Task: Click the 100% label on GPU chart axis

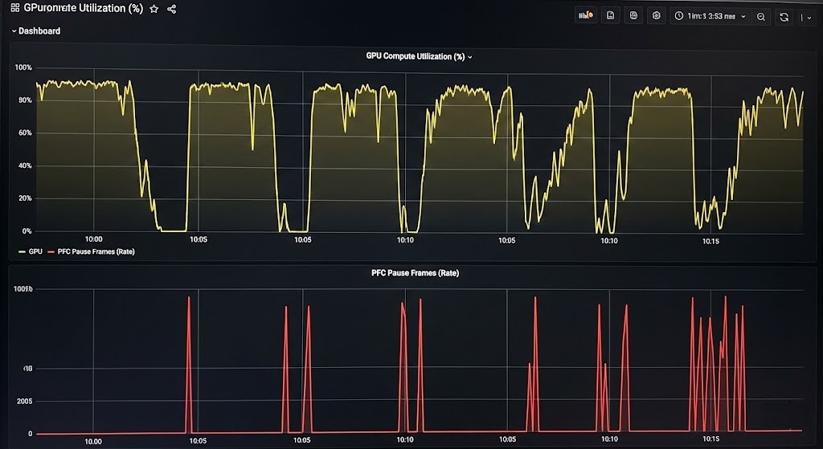Action: click(x=23, y=67)
